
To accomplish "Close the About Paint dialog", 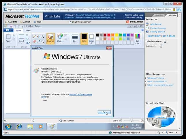I will point(109,48).
